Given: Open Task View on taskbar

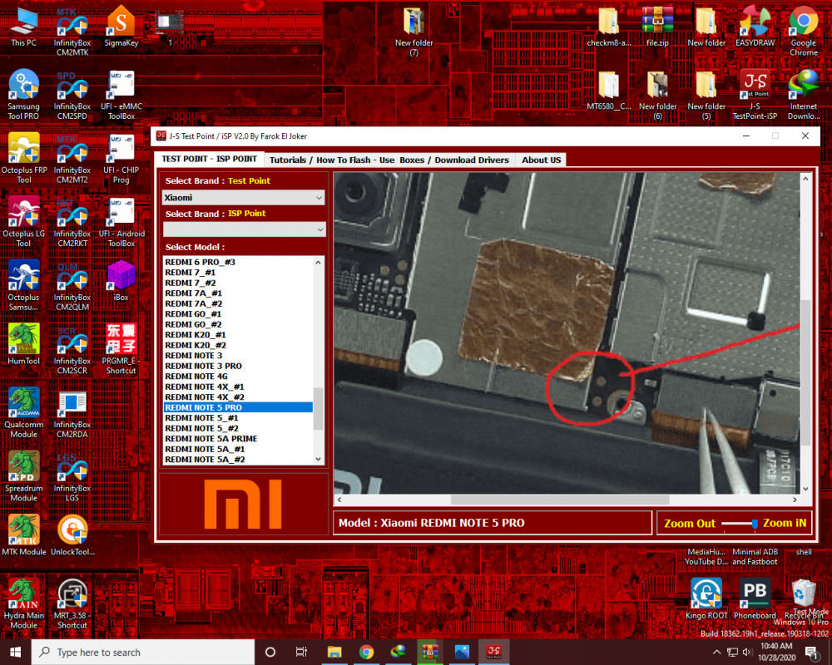Looking at the screenshot, I should tap(301, 653).
